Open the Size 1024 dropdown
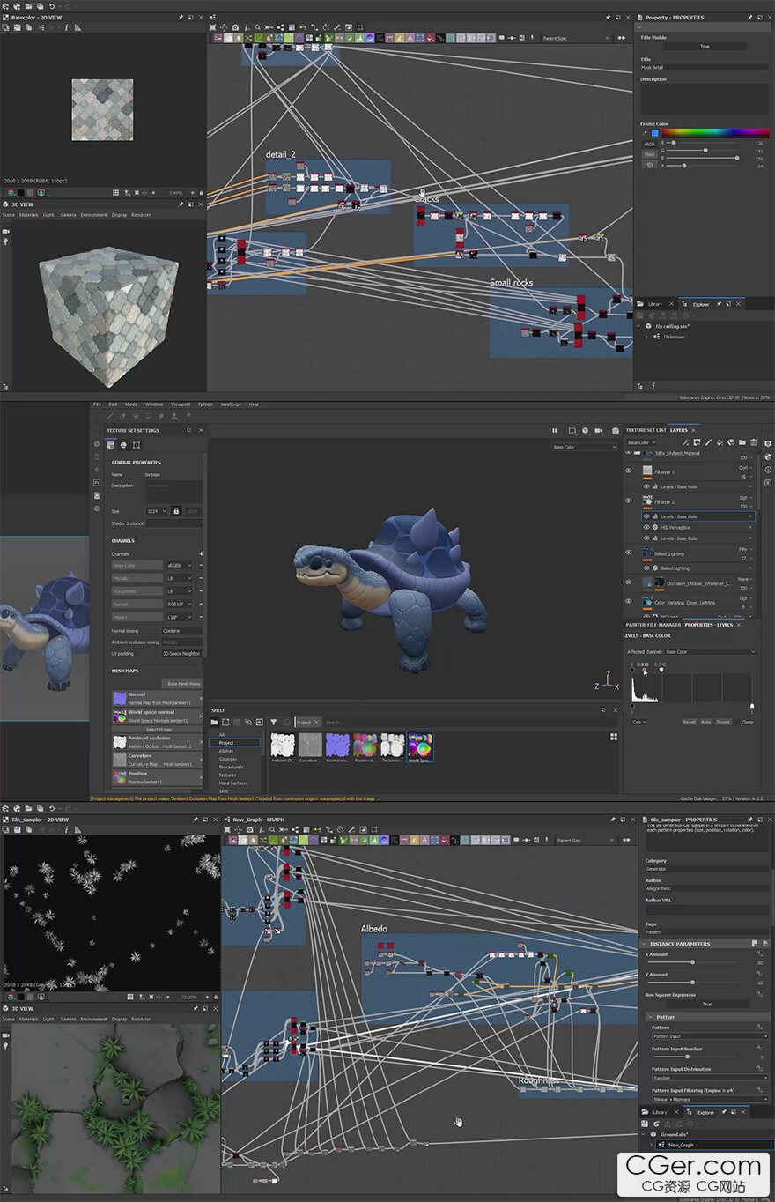This screenshot has width=775, height=1202. 157,510
